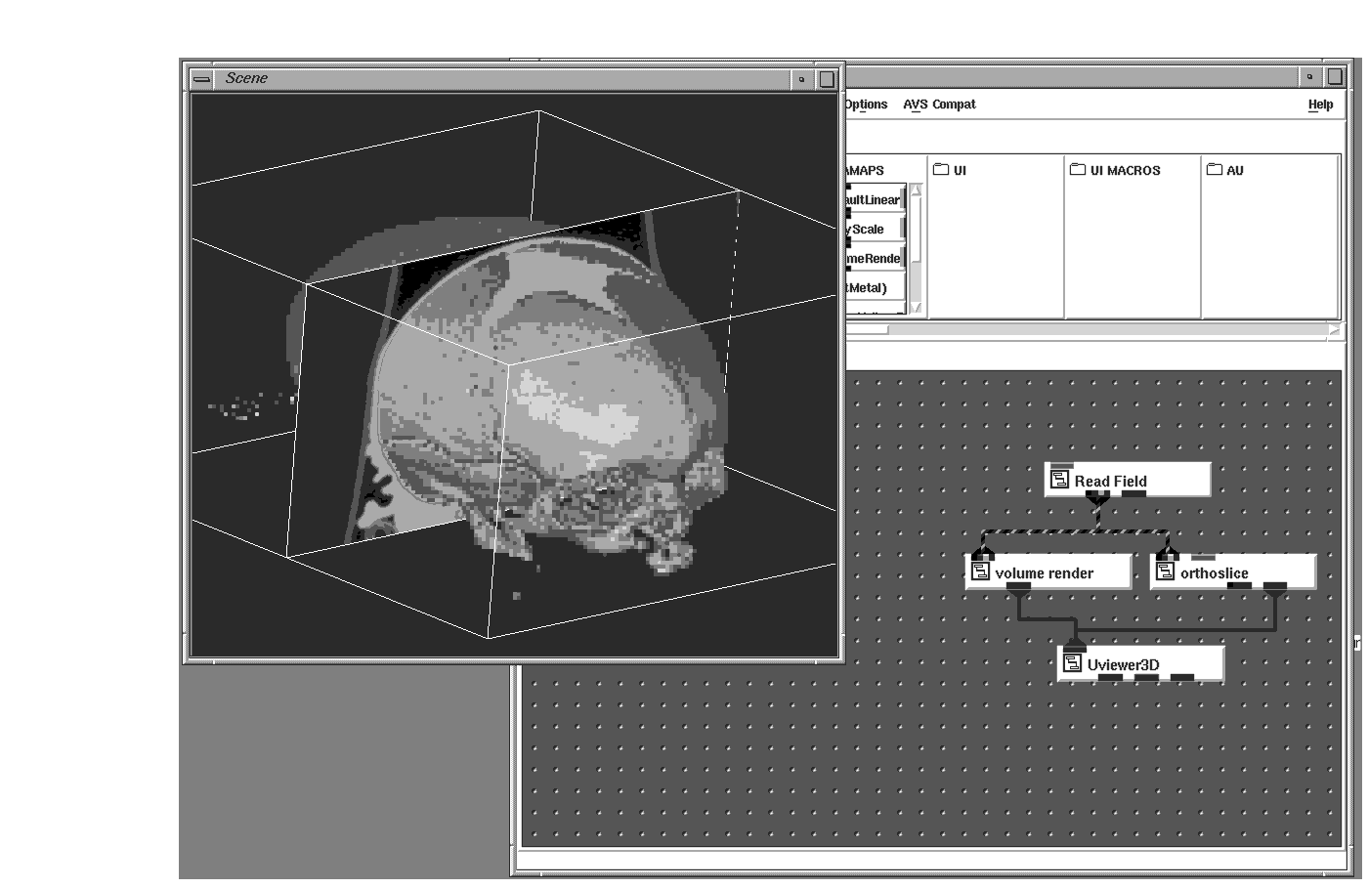Open the AVS Compat menu
1368x888 pixels.
[x=939, y=105]
